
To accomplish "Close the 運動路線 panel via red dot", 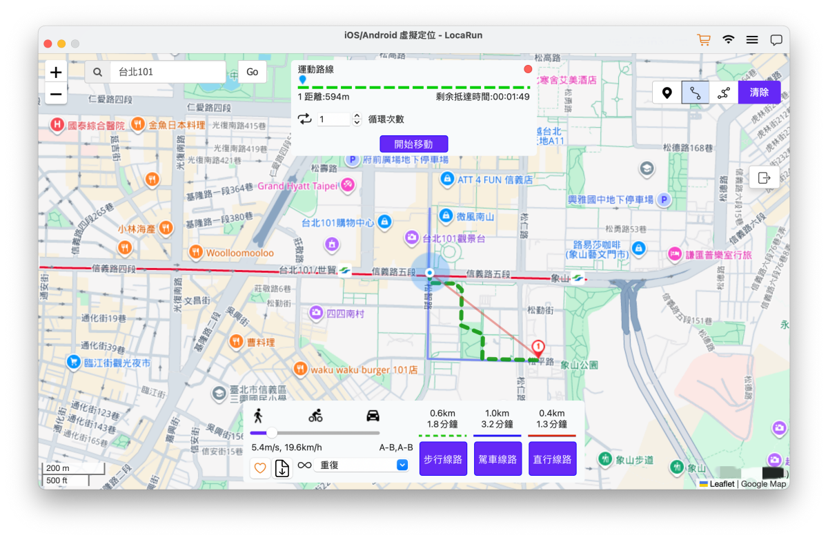I will pos(528,69).
